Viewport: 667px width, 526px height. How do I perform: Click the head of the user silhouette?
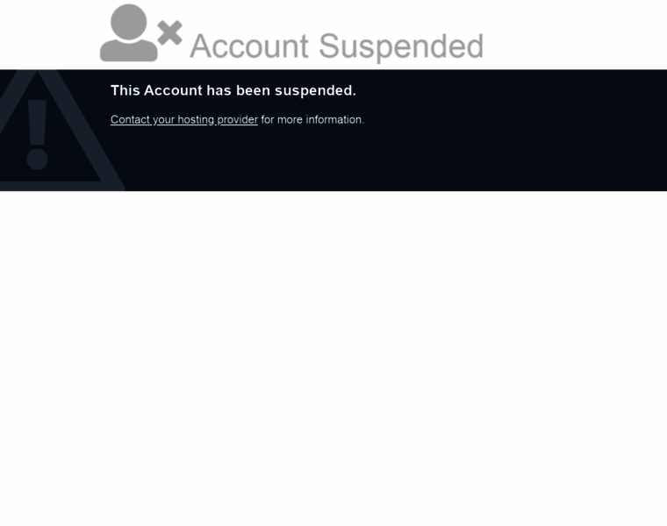click(x=128, y=23)
